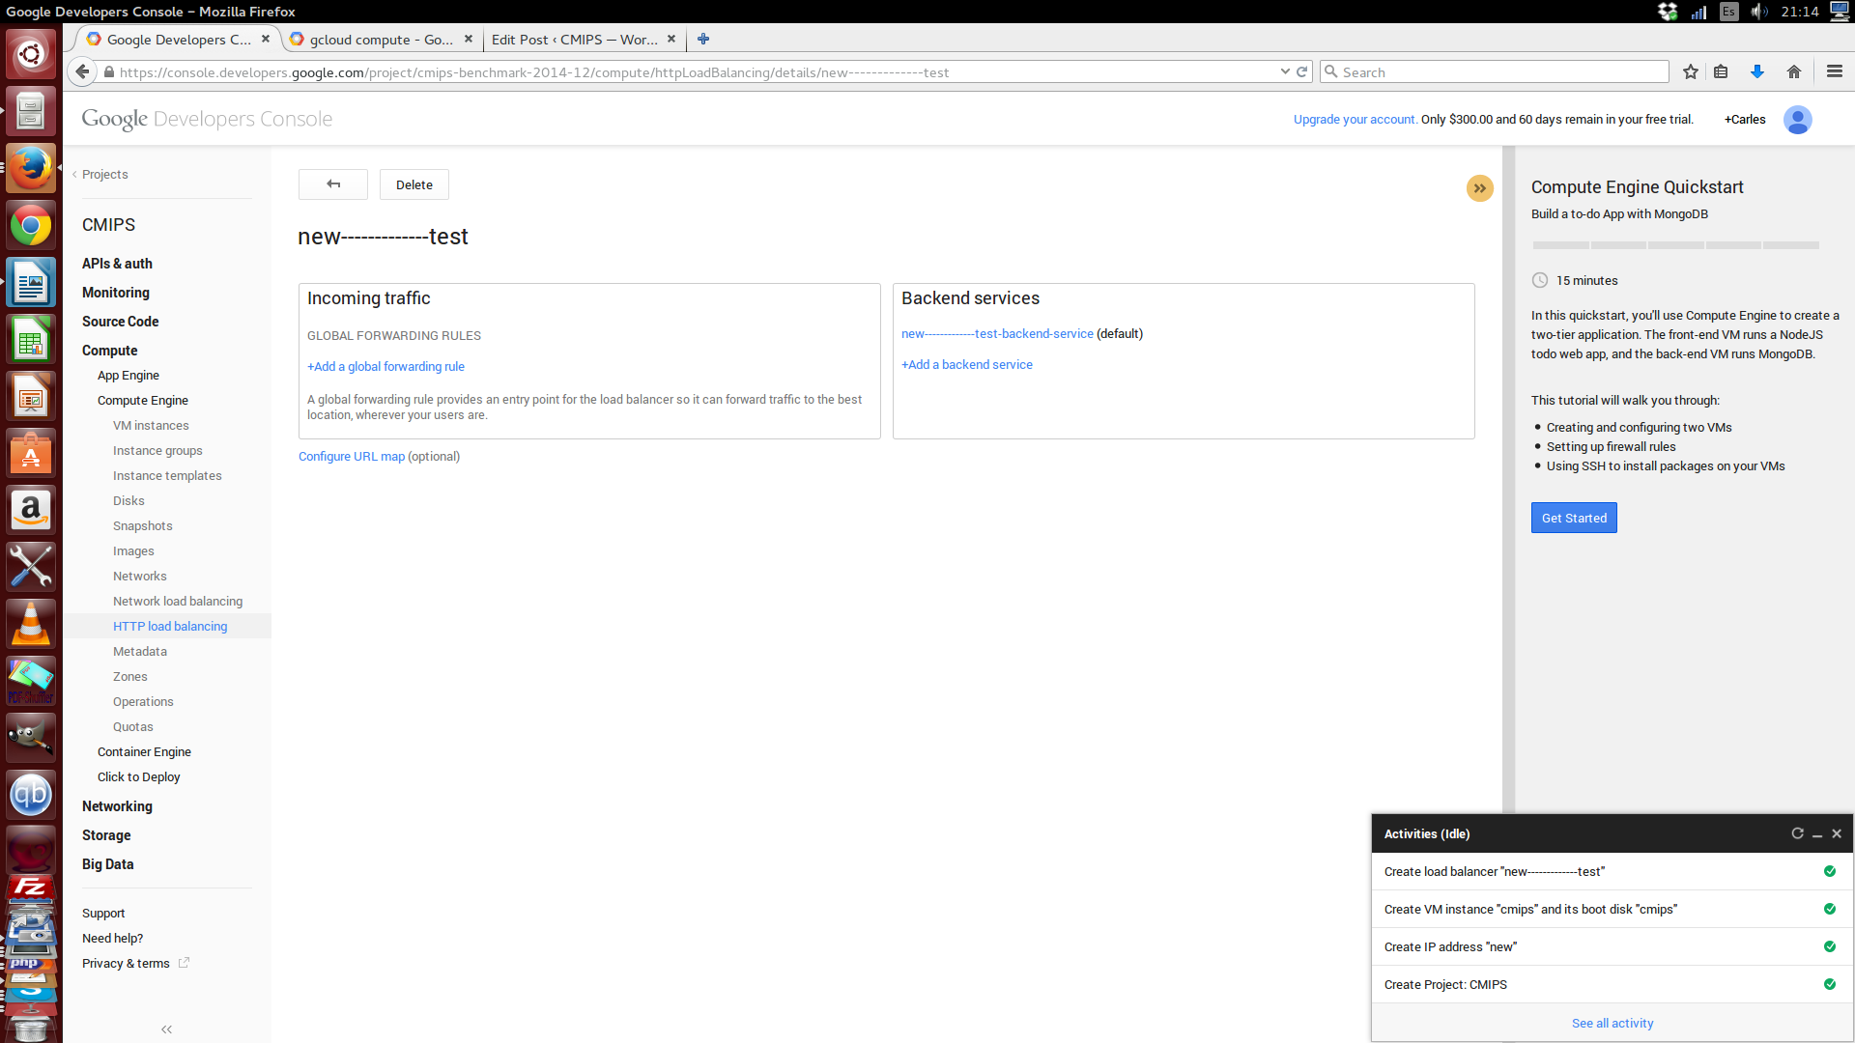Delete the load balancer

(414, 184)
